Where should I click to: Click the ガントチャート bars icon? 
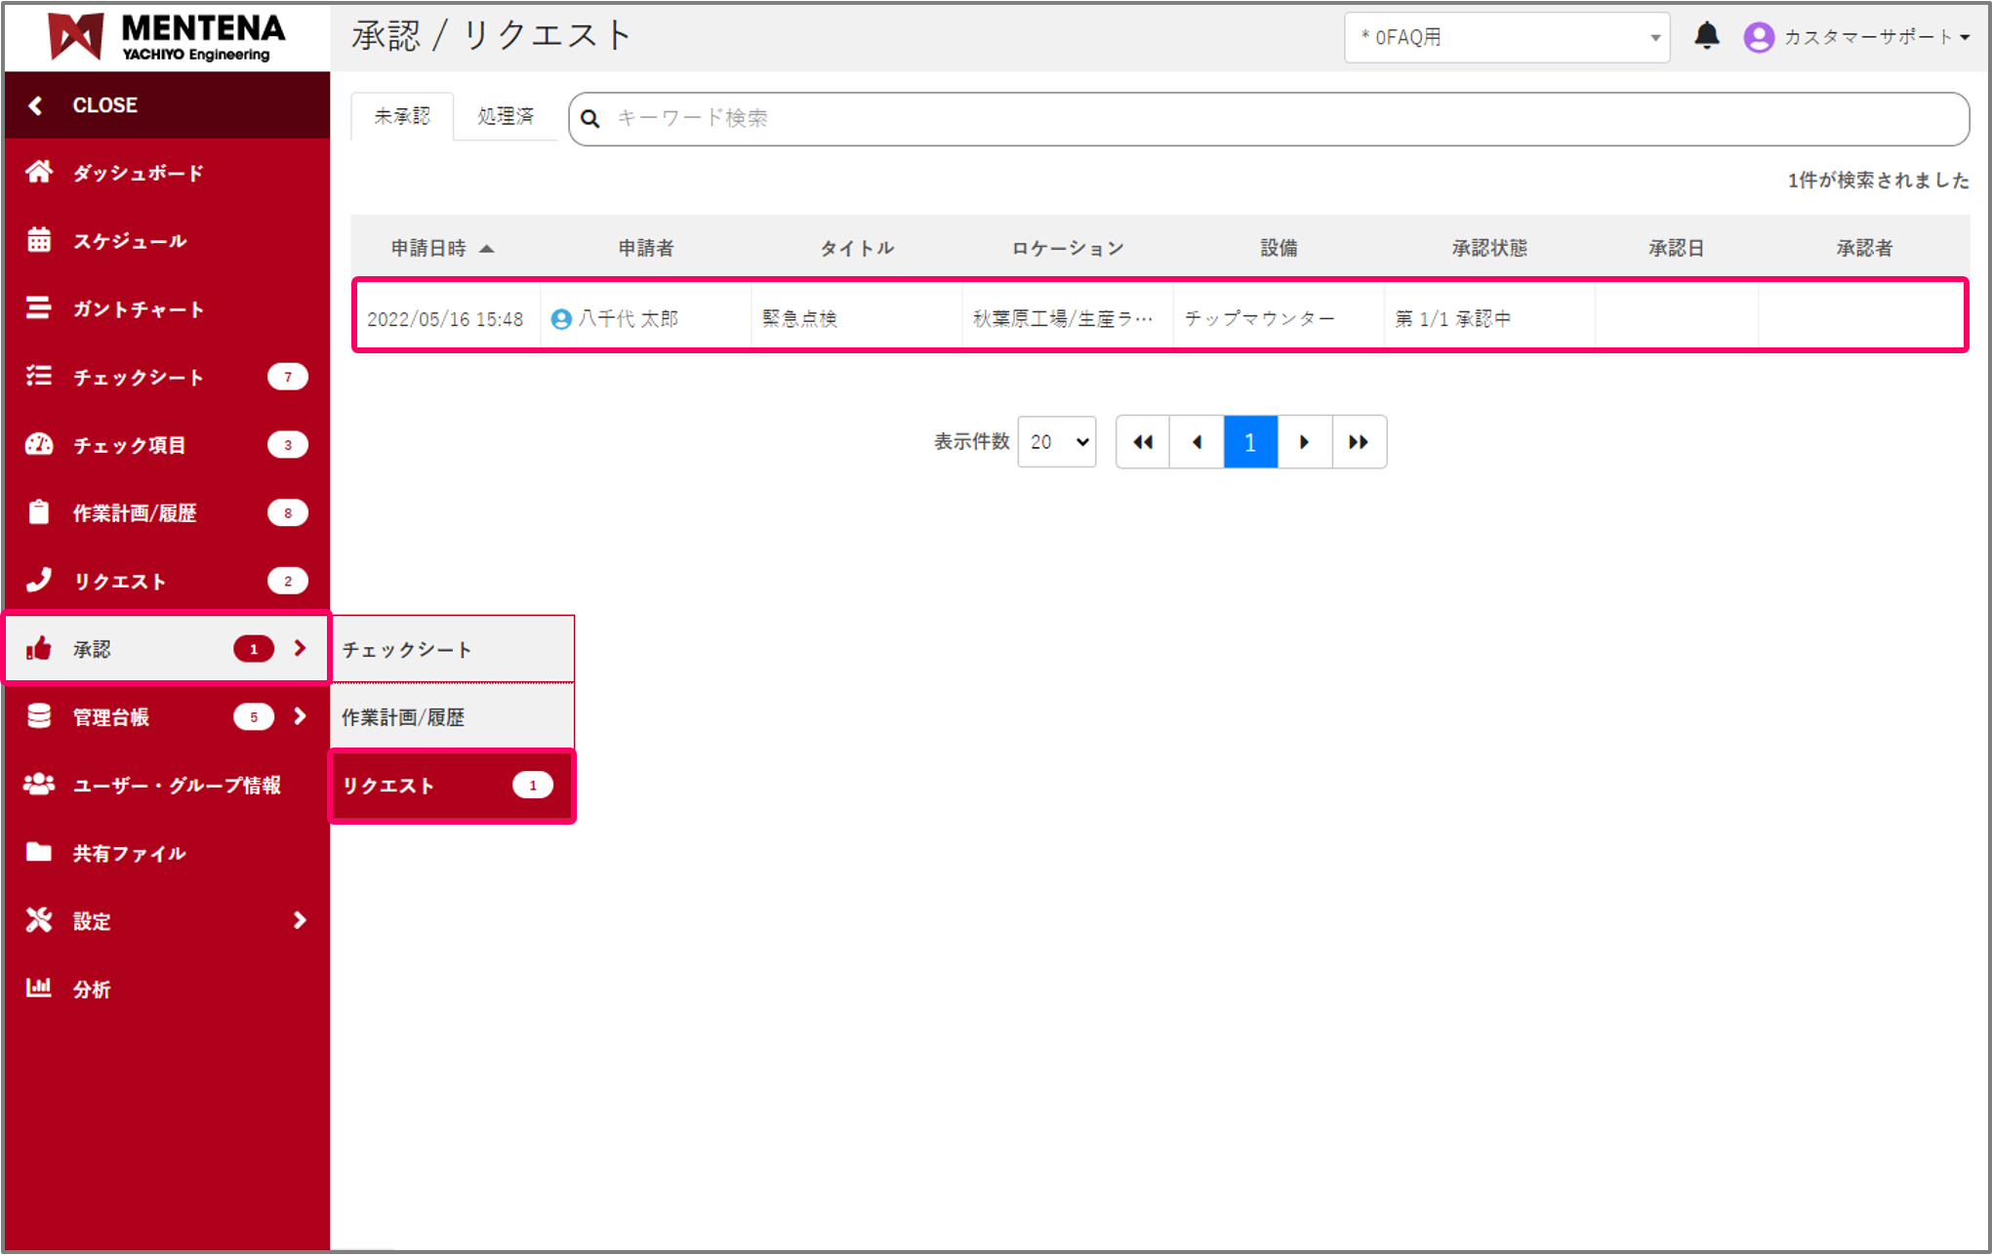click(39, 308)
